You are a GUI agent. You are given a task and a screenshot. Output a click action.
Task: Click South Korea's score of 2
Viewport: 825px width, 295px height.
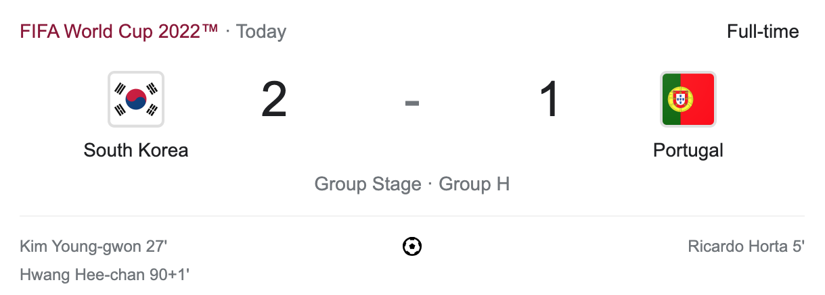click(x=274, y=100)
